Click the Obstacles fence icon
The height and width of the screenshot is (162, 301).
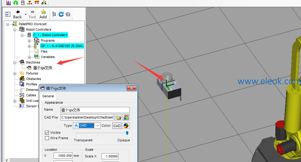(x=22, y=78)
